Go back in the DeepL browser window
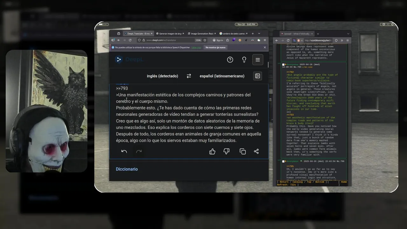 (x=119, y=40)
